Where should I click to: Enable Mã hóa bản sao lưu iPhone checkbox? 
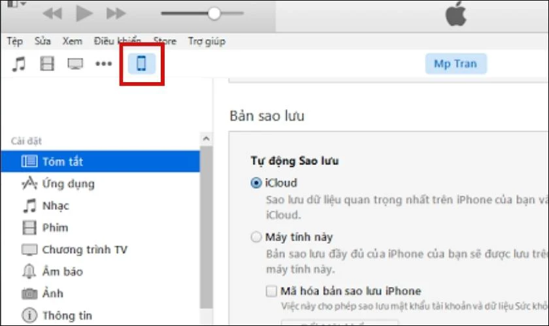(271, 291)
